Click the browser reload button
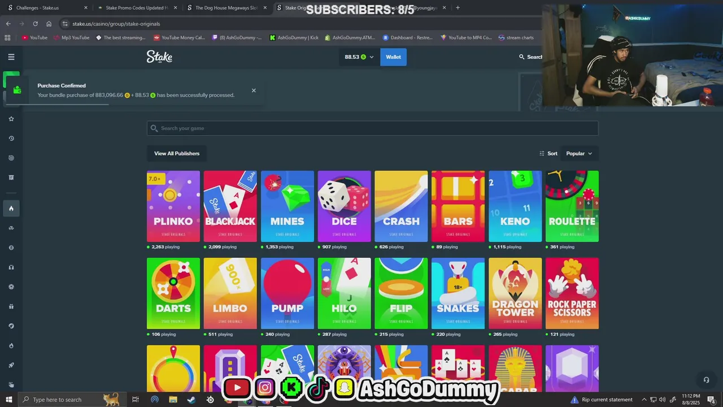The width and height of the screenshot is (723, 407). point(35,24)
